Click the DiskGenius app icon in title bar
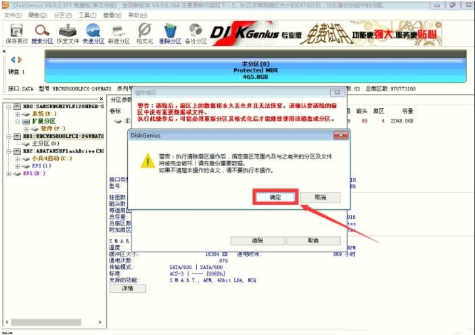 [x=6, y=5]
